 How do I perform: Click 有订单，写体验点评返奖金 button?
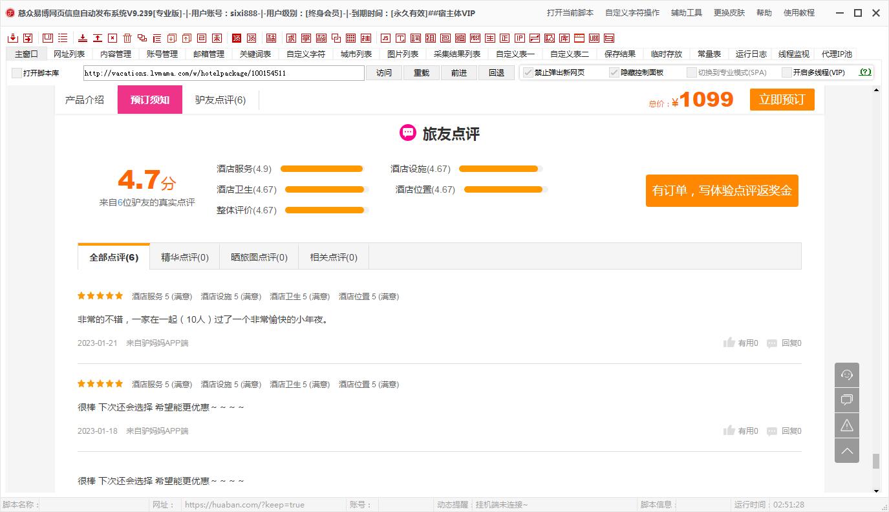722,191
